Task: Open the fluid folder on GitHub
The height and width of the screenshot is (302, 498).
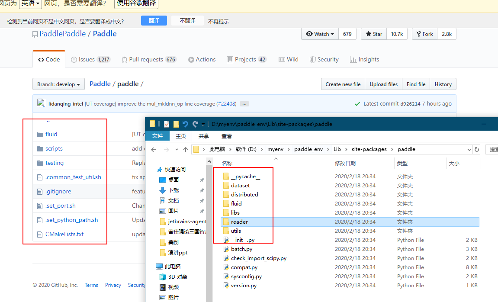Action: pyautogui.click(x=51, y=134)
